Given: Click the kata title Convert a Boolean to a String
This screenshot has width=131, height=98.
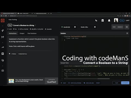Looking at the screenshot, I should (23, 25).
